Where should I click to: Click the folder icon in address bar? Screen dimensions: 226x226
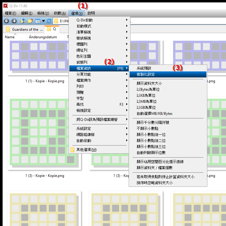pos(56,21)
